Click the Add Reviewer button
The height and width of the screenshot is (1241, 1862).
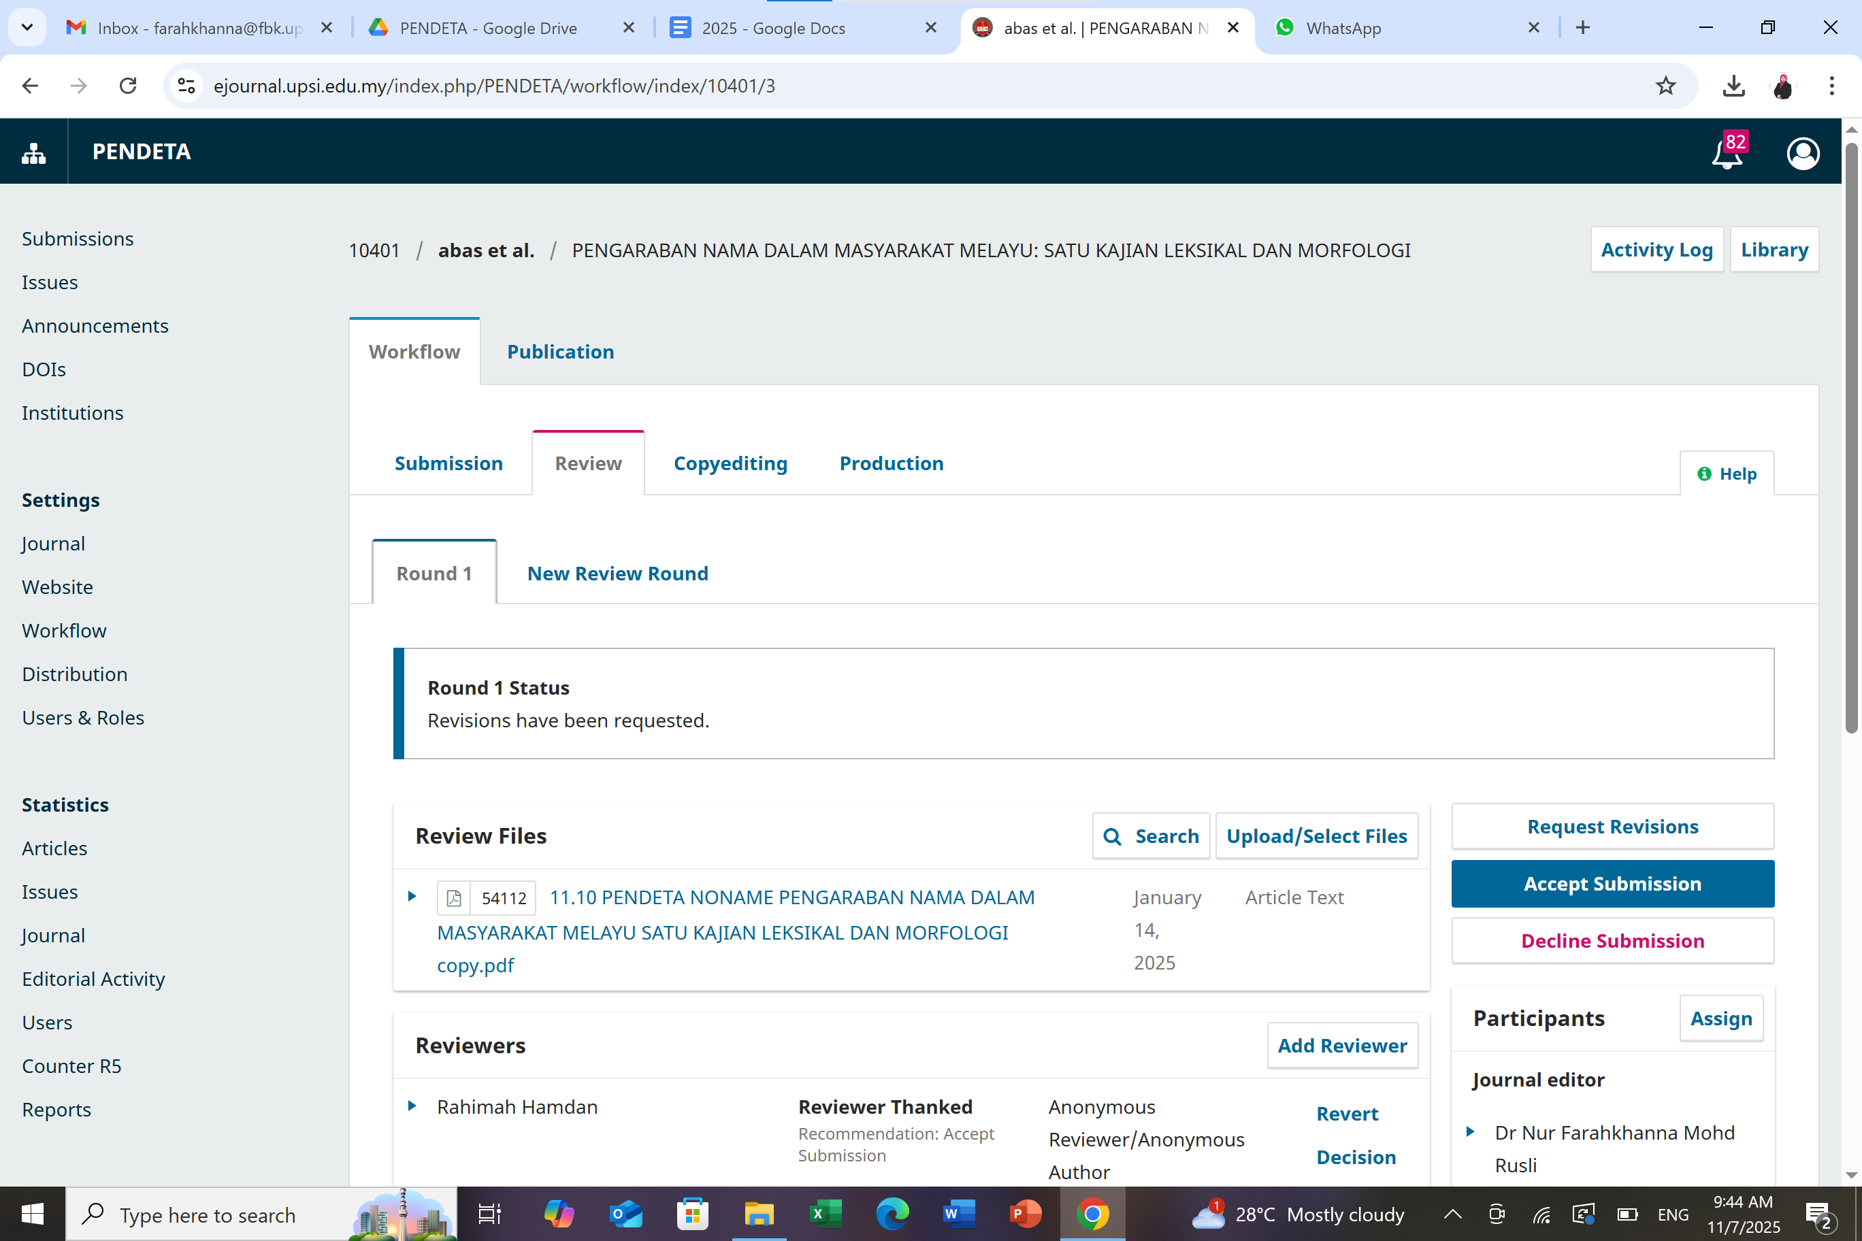coord(1342,1045)
